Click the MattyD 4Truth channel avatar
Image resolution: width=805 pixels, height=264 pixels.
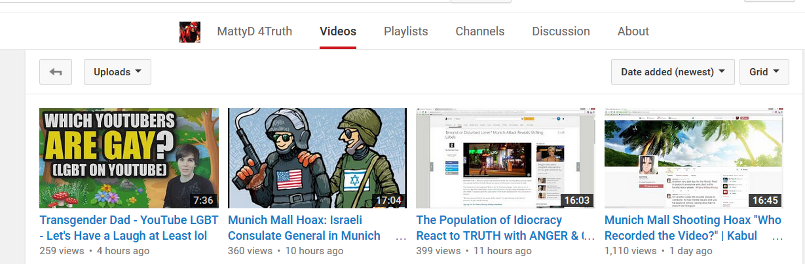(x=190, y=31)
